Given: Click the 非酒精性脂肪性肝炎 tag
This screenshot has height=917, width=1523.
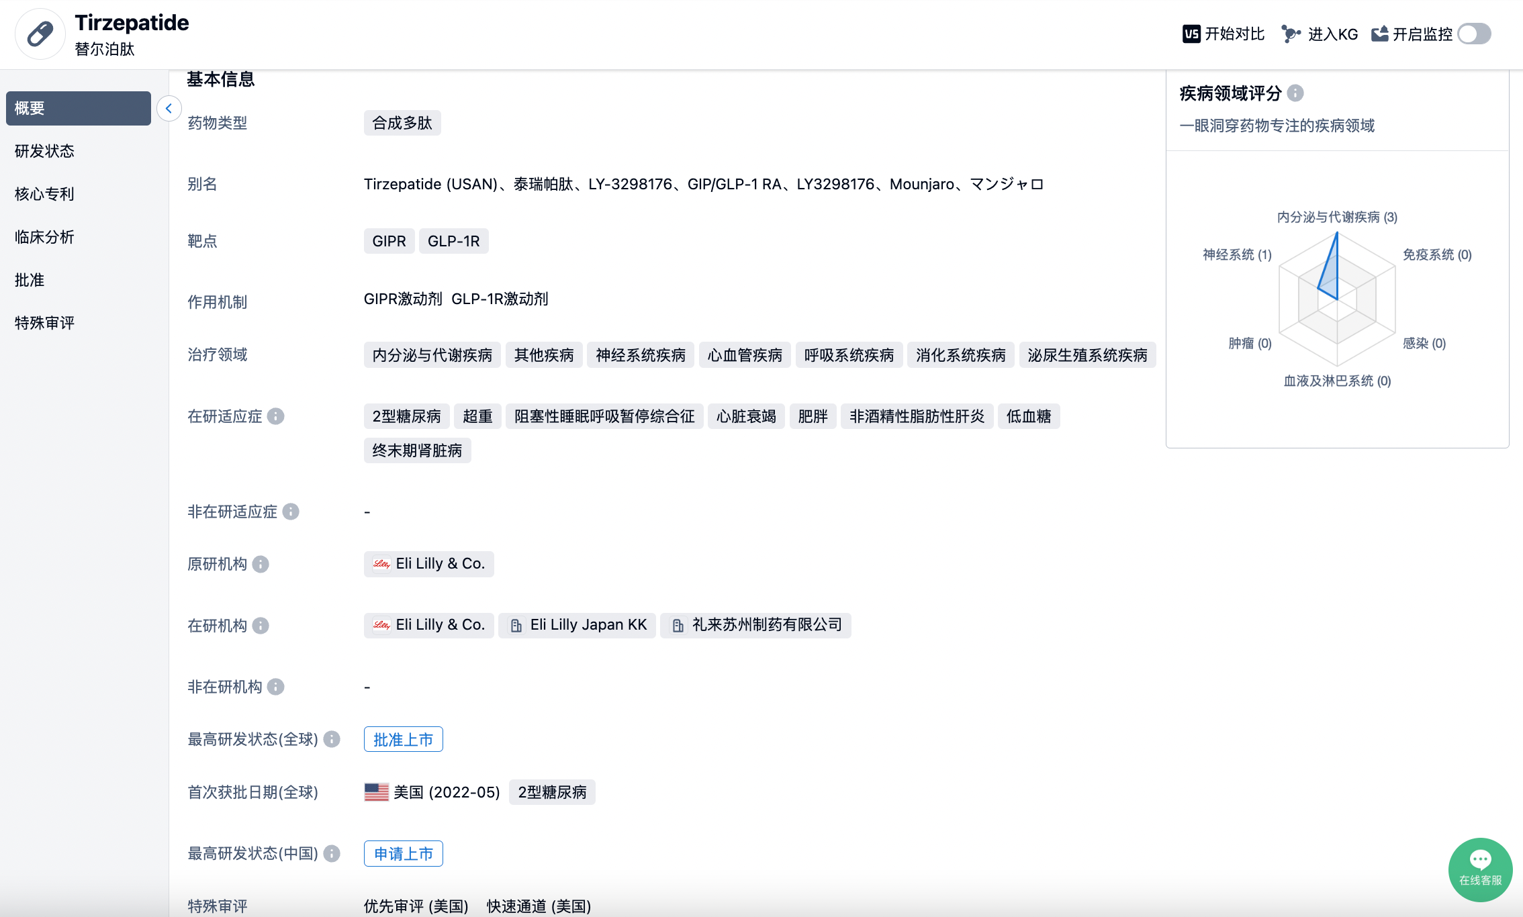Looking at the screenshot, I should (x=917, y=416).
